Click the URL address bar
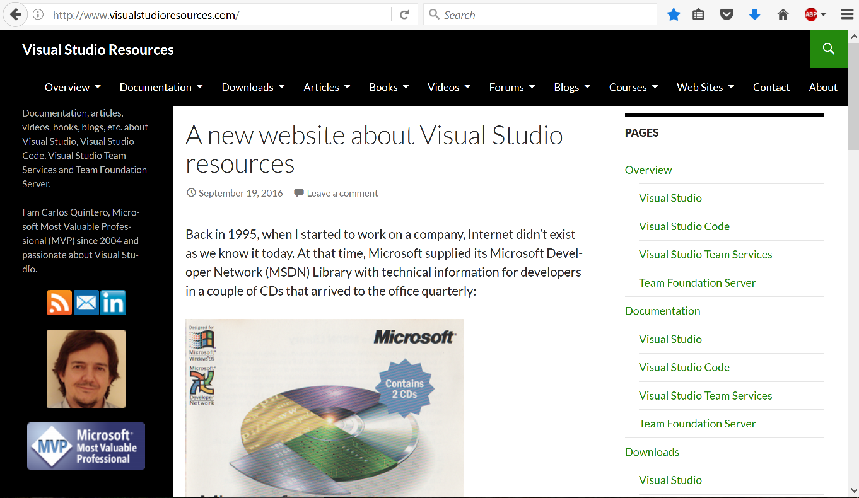Viewport: 859px width, 498px height. coord(221,14)
